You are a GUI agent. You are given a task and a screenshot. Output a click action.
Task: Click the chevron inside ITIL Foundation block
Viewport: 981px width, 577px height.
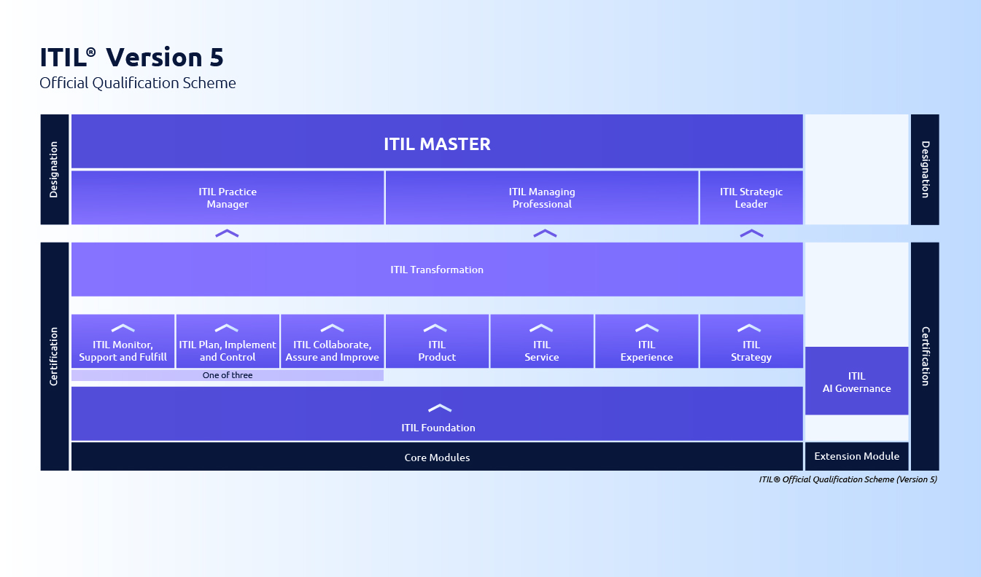(439, 408)
